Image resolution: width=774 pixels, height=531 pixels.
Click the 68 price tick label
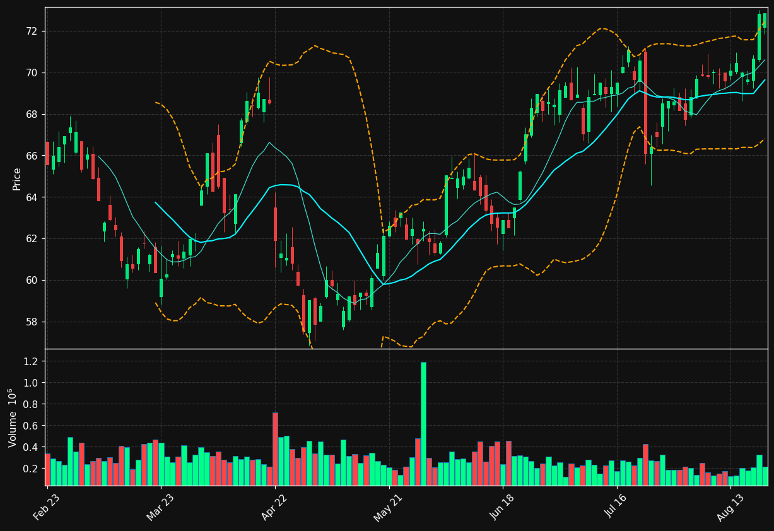coord(33,115)
